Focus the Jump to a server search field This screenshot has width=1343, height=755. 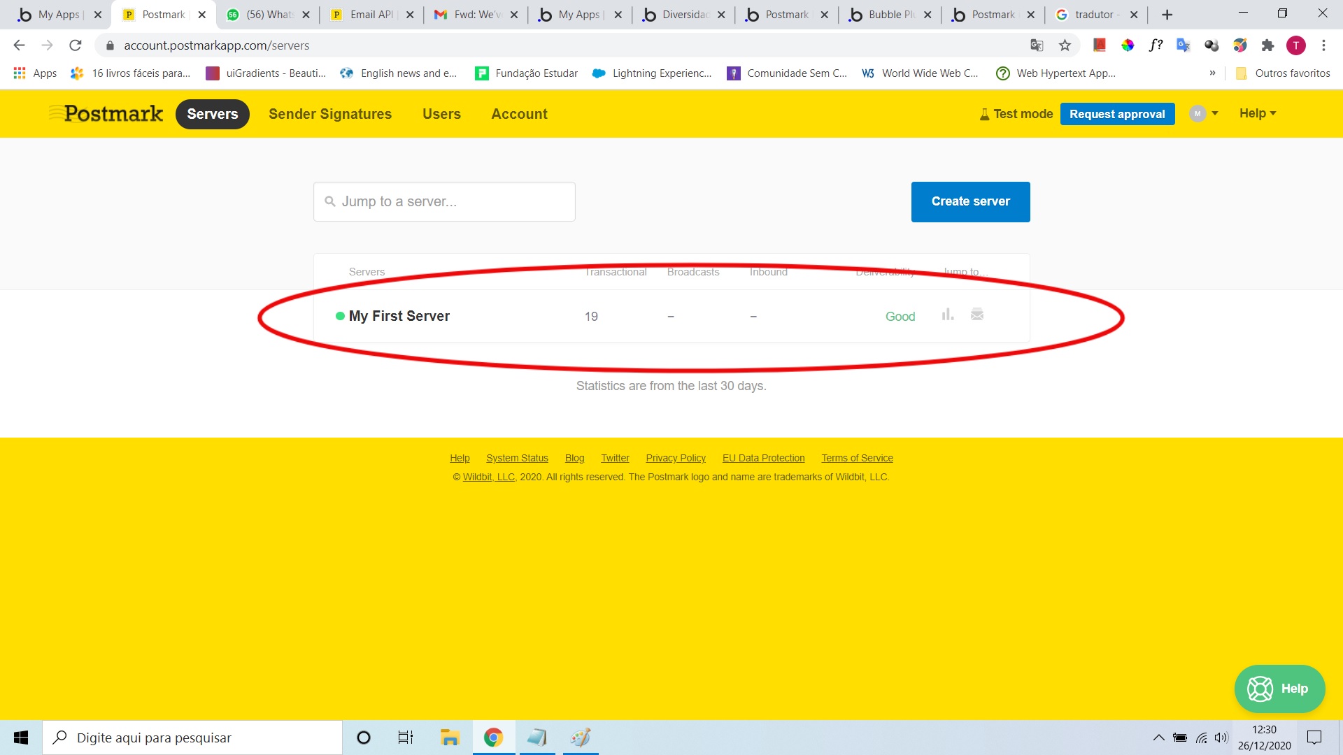coord(444,201)
